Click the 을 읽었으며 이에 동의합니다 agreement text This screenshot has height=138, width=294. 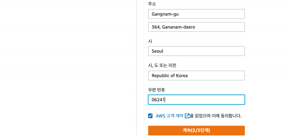[216, 116]
